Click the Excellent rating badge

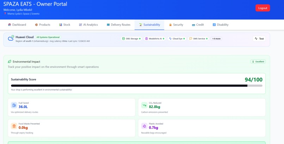tap(258, 61)
